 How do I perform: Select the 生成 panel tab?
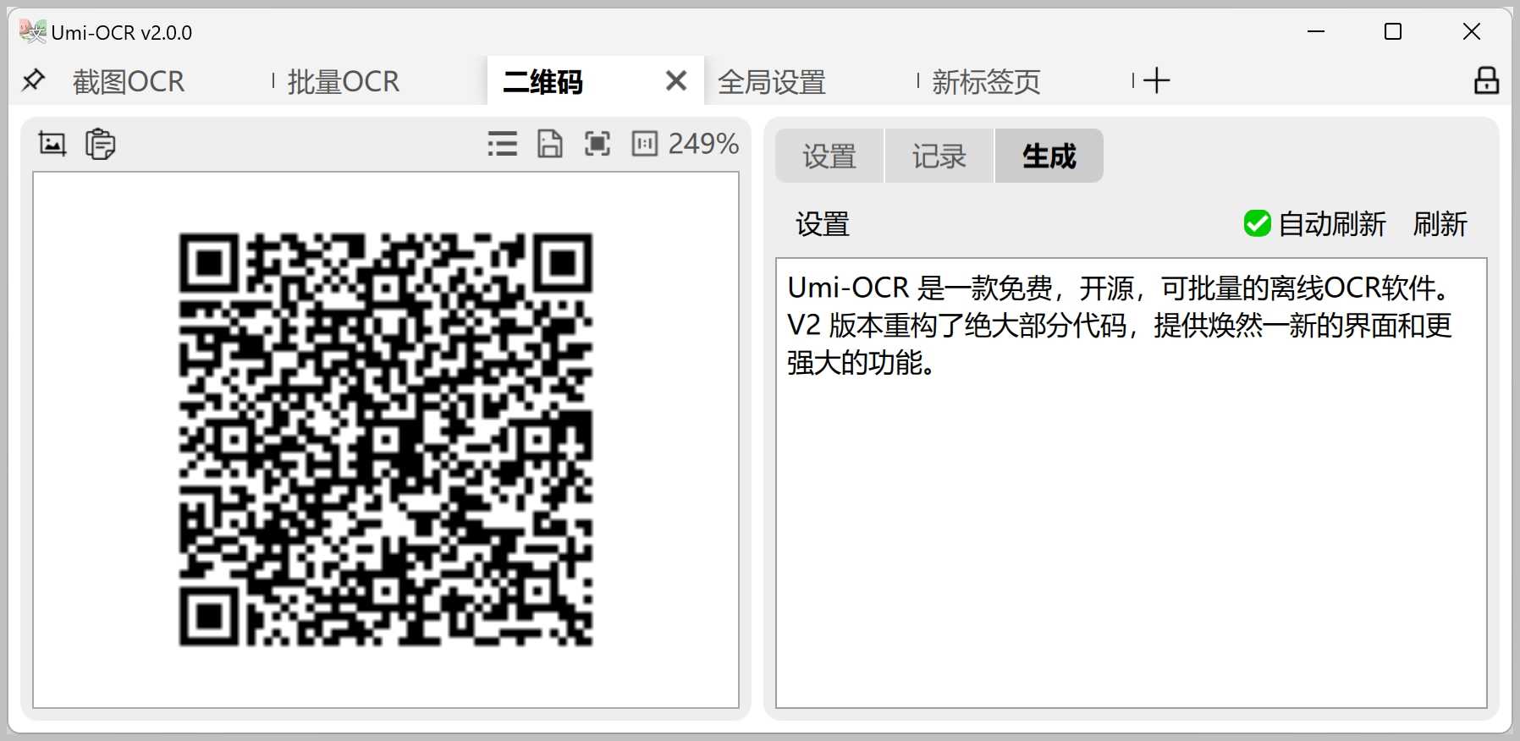(1049, 156)
